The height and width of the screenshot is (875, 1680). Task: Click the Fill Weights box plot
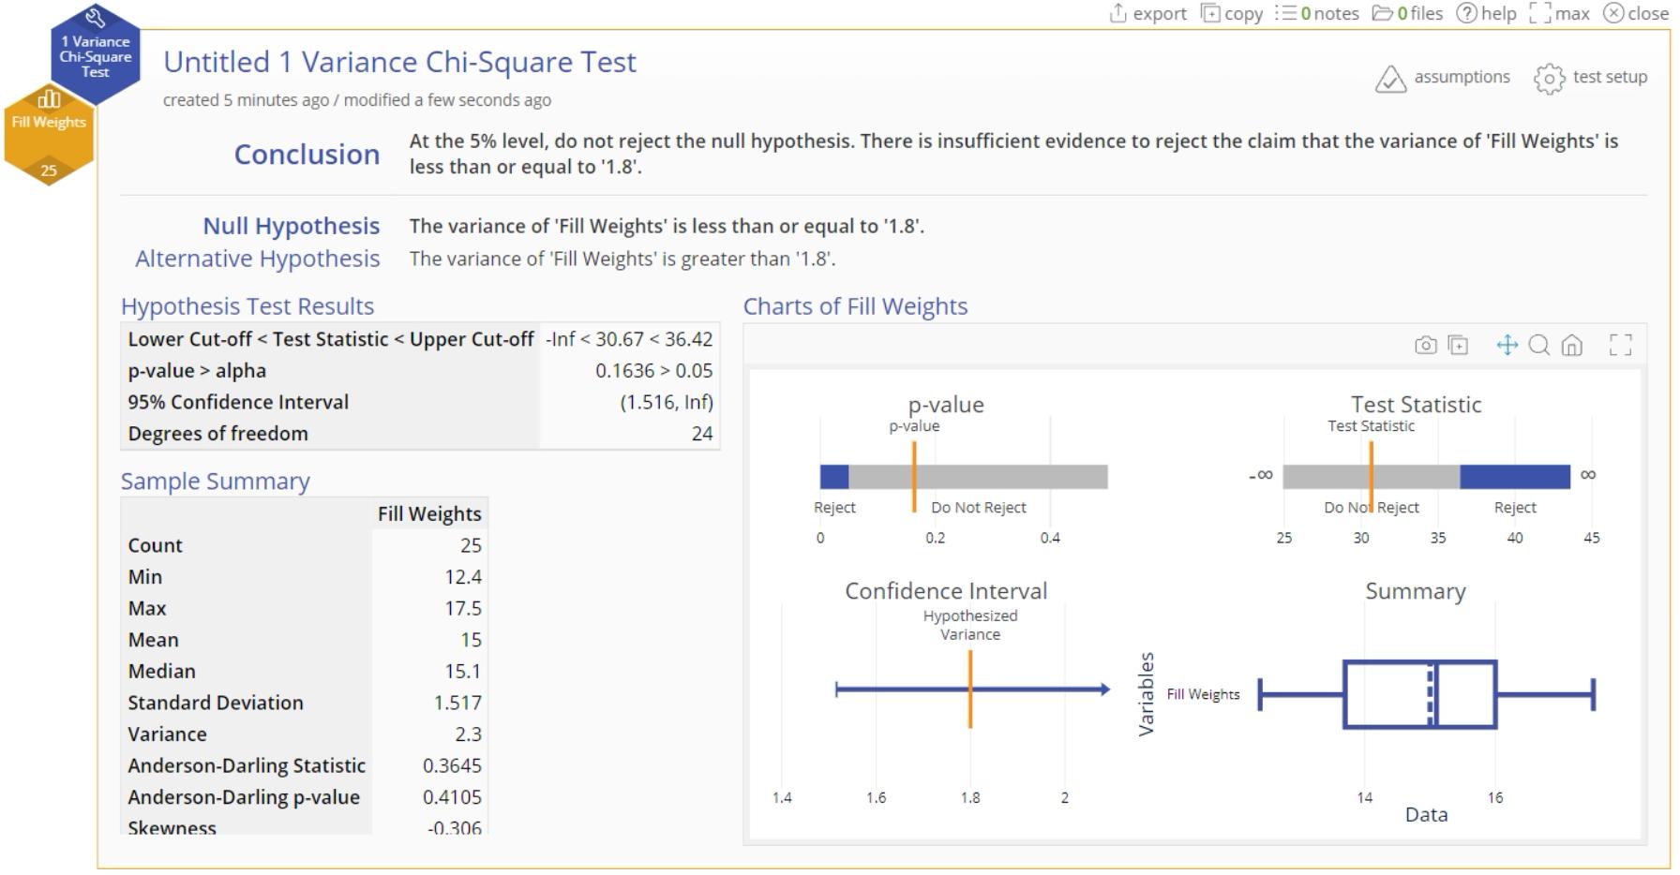(1419, 694)
